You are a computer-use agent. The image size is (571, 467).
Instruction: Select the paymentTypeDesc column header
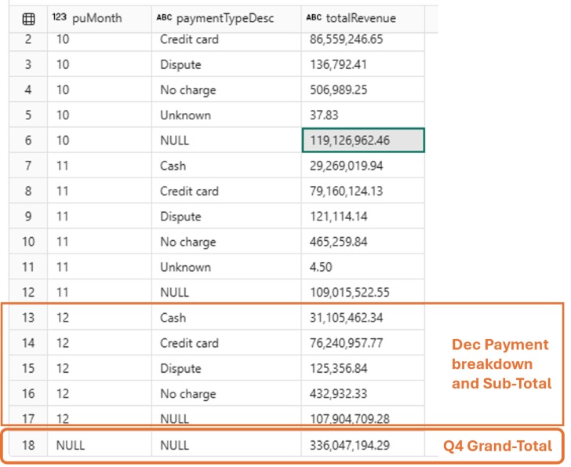coord(224,18)
